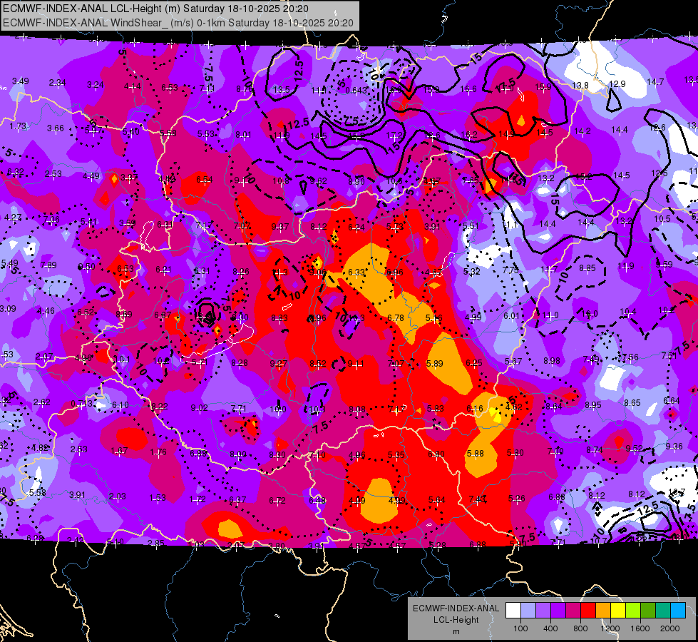
Task: Click the wind shear value 13.5
Action: tap(282, 90)
